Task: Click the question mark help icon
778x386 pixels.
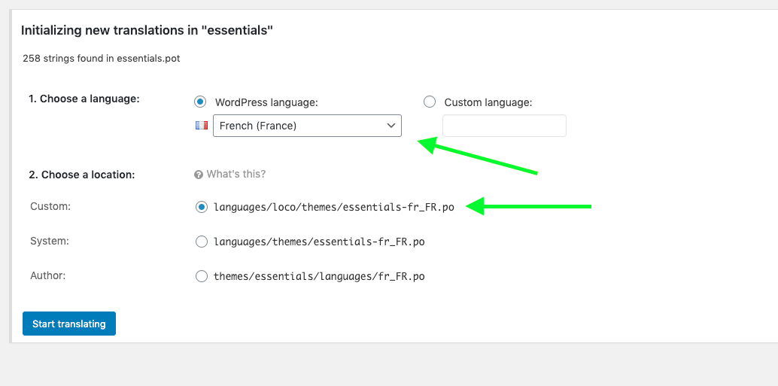Action: 199,175
